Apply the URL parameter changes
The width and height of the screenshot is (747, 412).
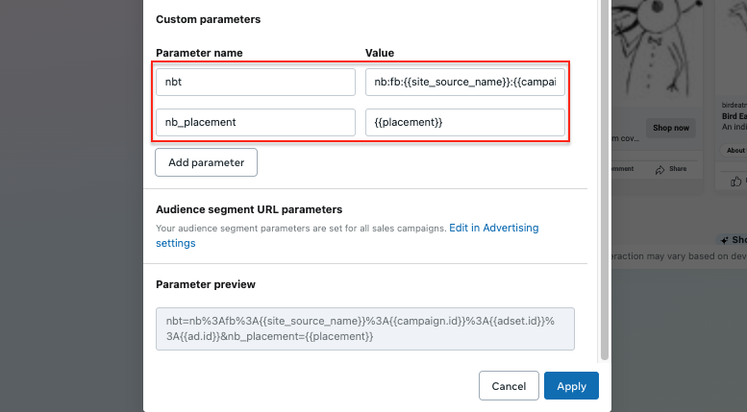[571, 386]
